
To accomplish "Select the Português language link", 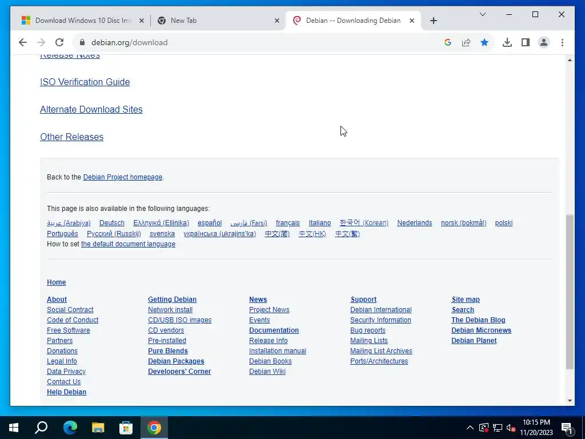I will pos(62,234).
